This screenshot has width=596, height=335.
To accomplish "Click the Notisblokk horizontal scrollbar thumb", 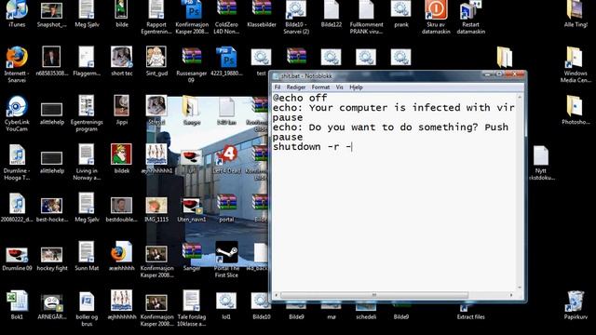I will pos(374,295).
